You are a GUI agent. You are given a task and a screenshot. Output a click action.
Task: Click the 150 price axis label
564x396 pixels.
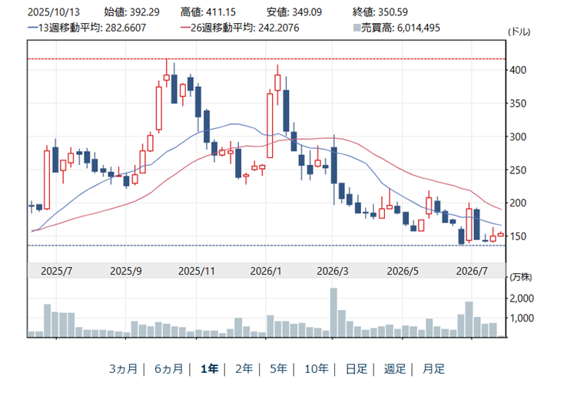point(518,236)
